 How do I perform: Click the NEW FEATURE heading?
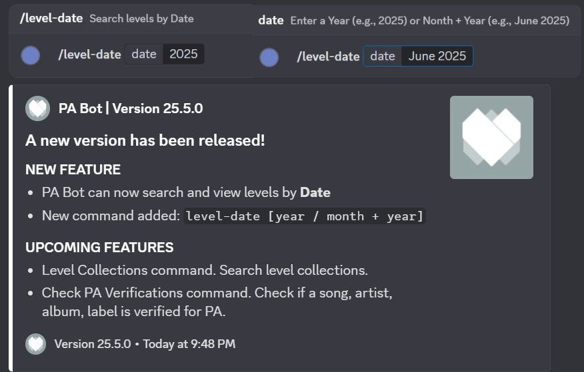point(73,170)
